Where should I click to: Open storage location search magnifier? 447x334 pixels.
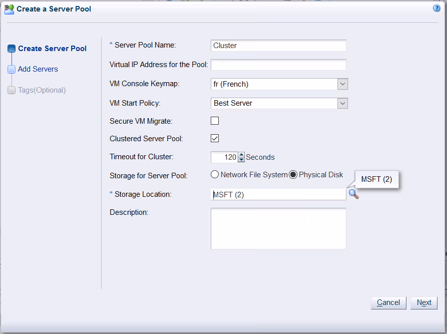click(353, 194)
